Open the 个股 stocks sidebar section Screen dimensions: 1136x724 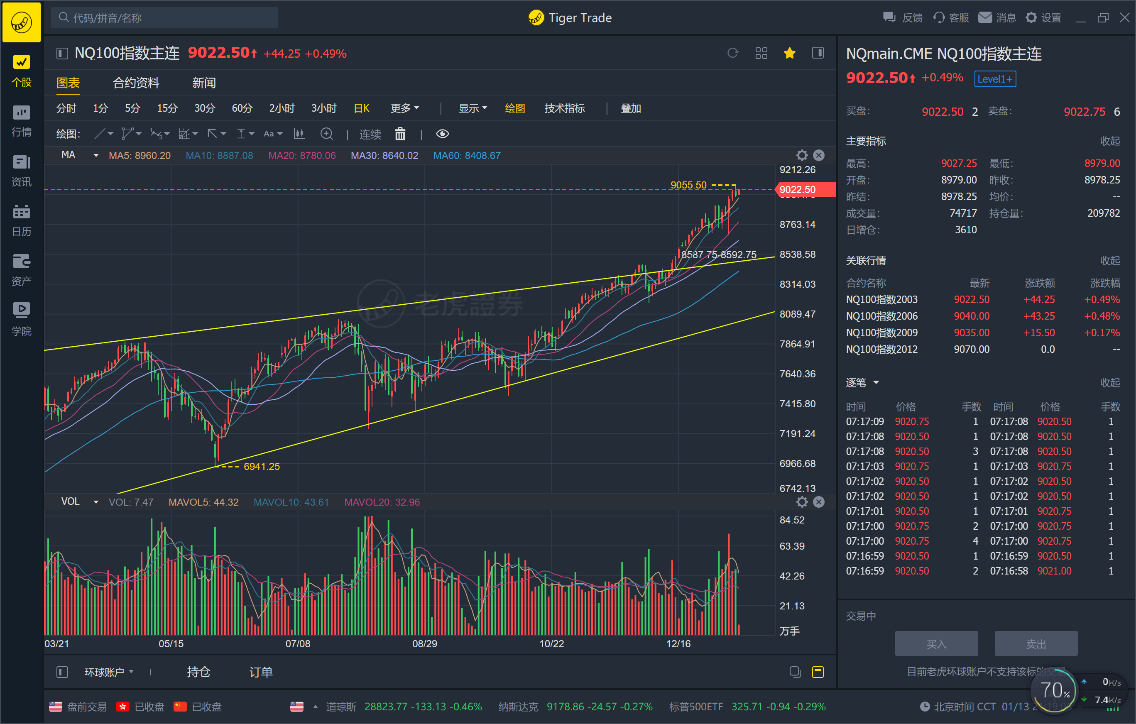pos(21,71)
